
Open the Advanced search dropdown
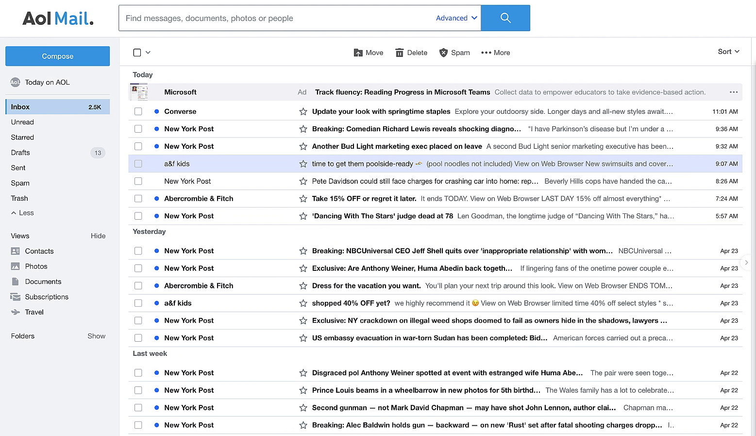click(455, 17)
